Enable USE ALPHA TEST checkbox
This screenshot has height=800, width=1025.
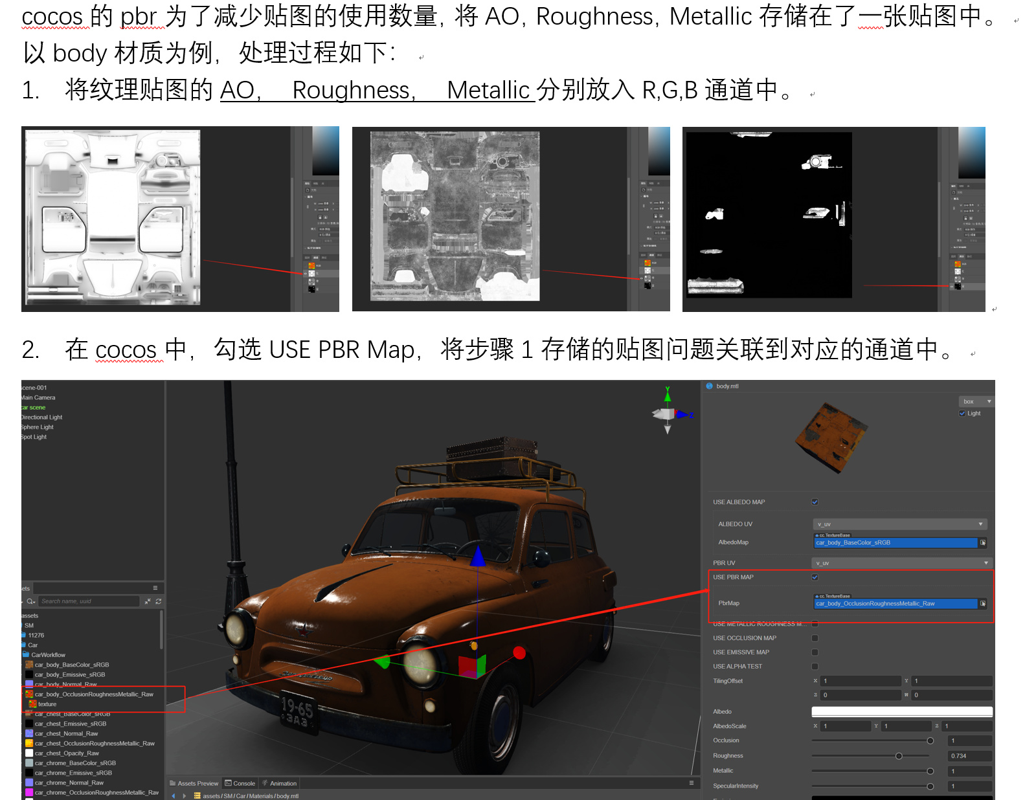815,666
